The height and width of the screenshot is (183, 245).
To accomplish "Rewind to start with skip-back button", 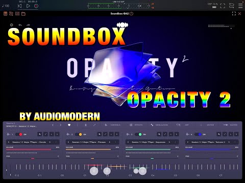I will pyautogui.click(x=20, y=6).
